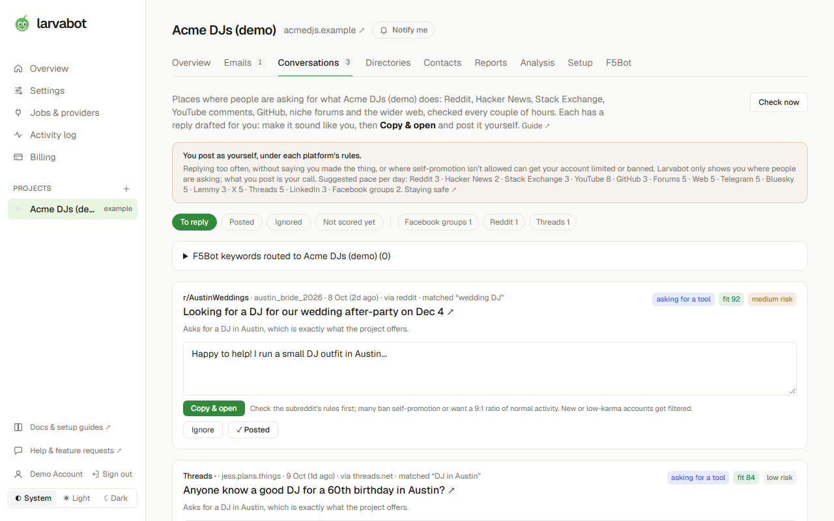
Task: Select the Ignored filter pill
Action: point(289,222)
